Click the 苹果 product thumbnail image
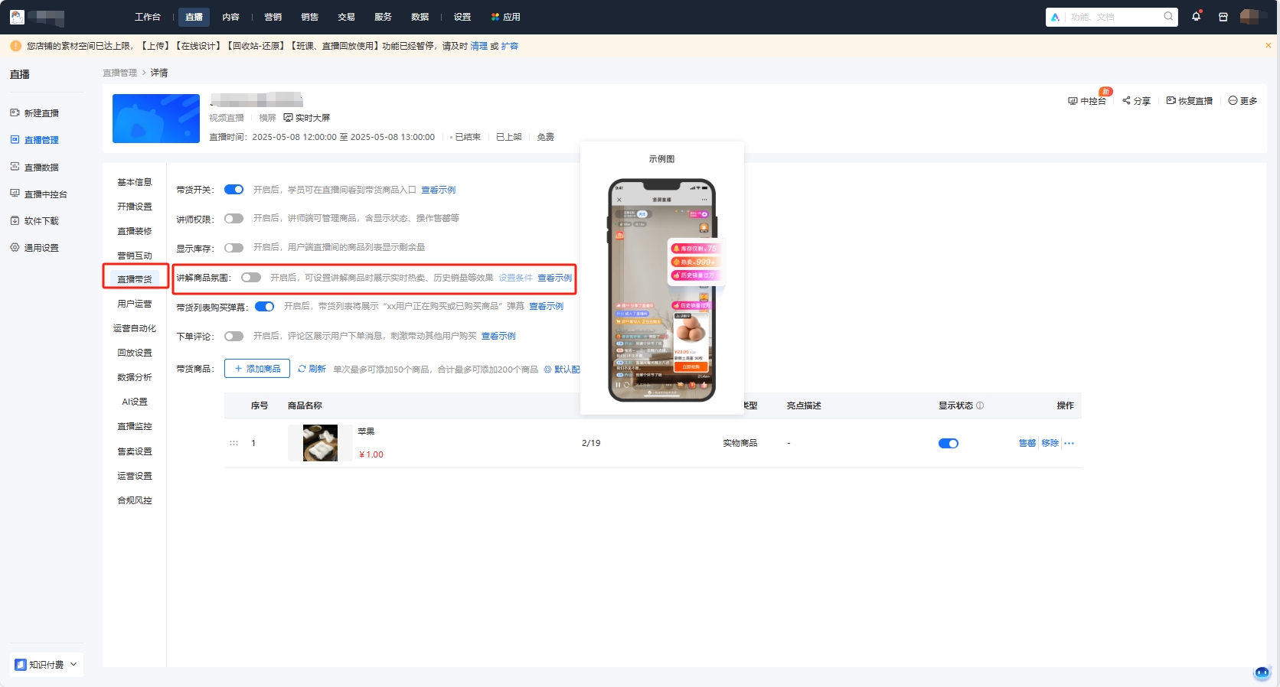The image size is (1280, 687). click(320, 443)
